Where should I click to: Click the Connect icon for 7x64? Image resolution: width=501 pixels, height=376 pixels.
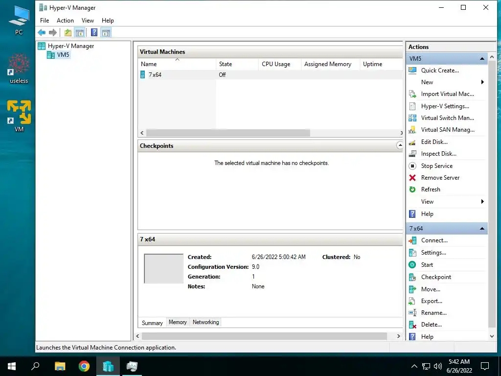[412, 240]
